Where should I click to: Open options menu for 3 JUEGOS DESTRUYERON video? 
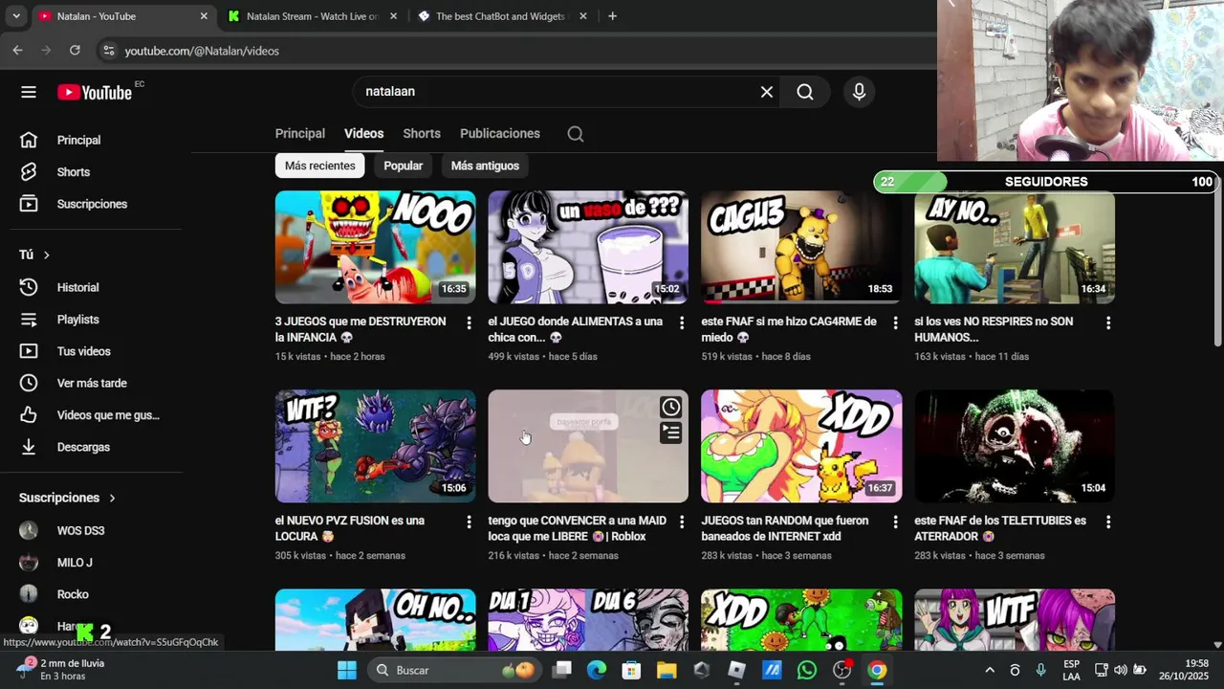(469, 323)
